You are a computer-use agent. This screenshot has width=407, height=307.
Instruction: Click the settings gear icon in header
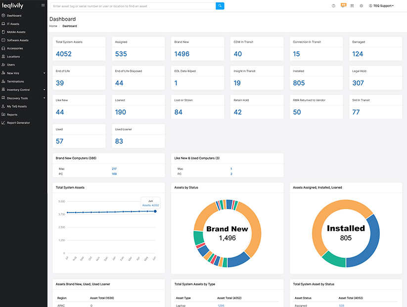pos(362,6)
